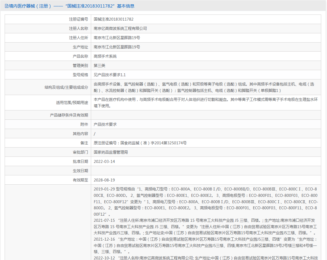Select the 生产地址 label

click(80, 47)
